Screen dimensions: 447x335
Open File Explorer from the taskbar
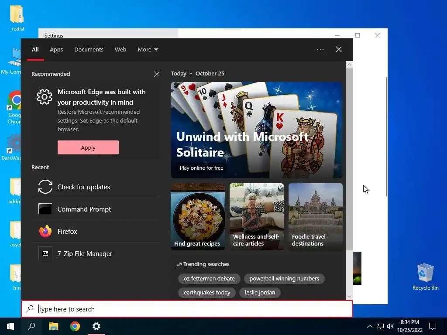coord(53,326)
